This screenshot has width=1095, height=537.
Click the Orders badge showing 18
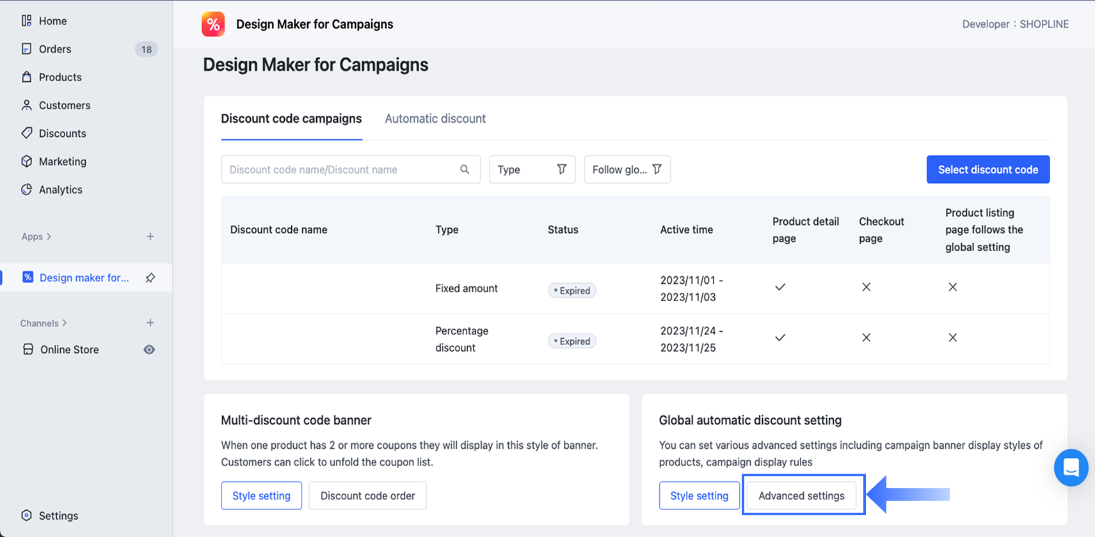point(147,49)
